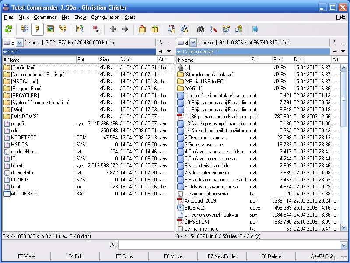This screenshot has height=263, width=350.
Task: Click the invert selection toolbar icon
Action: [x=80, y=29]
